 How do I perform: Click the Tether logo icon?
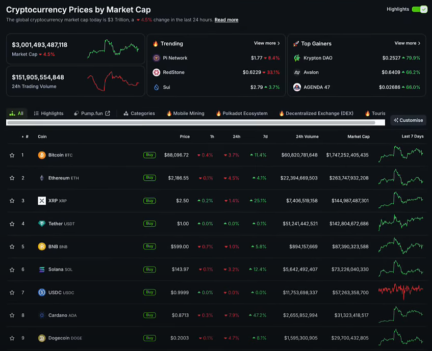(42, 224)
